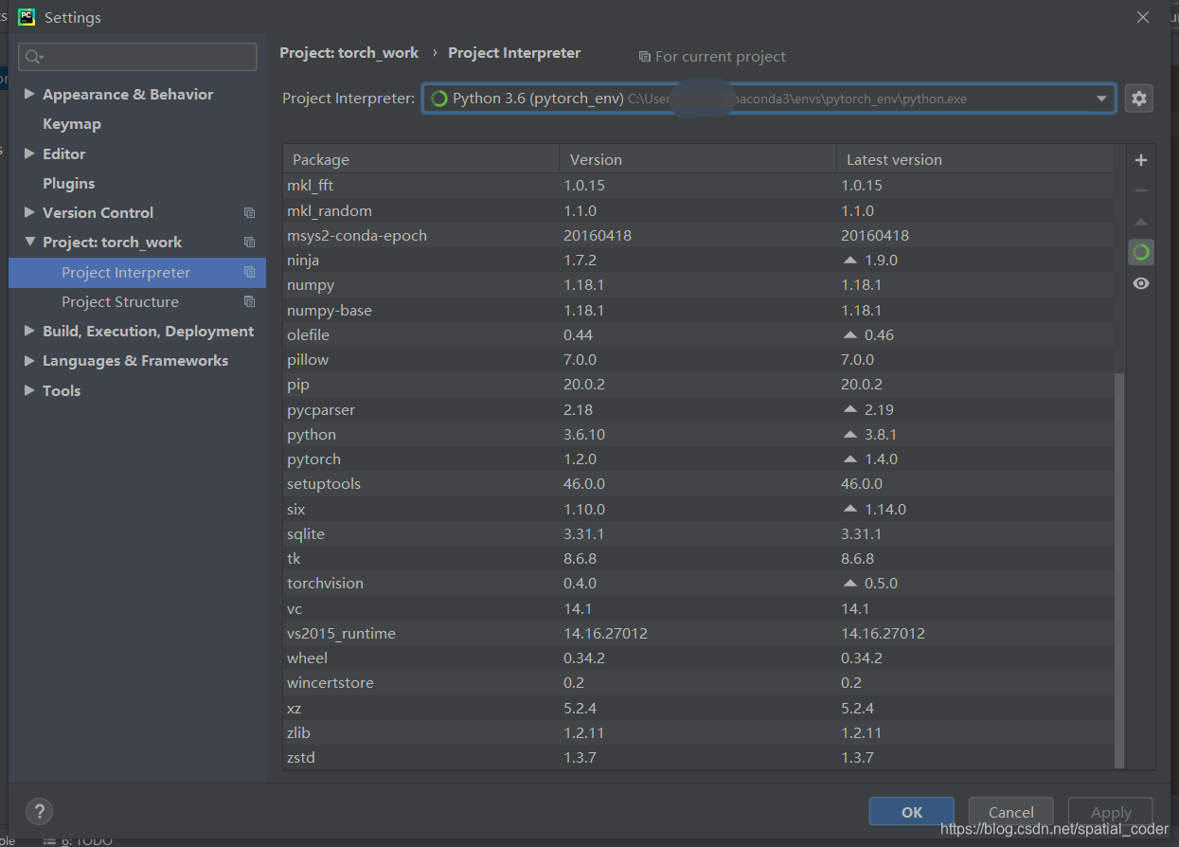Collapse the Project: torch_work section
The width and height of the screenshot is (1179, 847).
click(x=29, y=243)
